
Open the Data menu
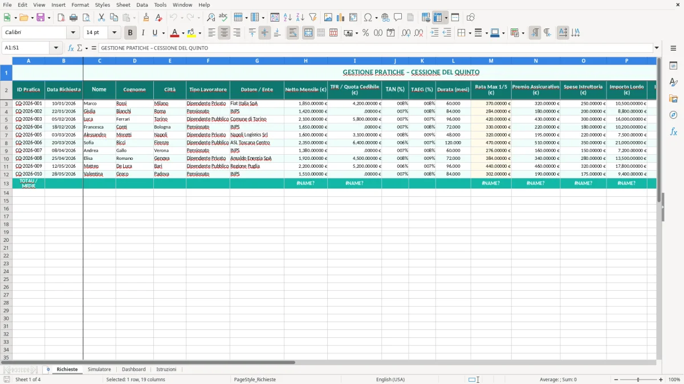coord(142,5)
